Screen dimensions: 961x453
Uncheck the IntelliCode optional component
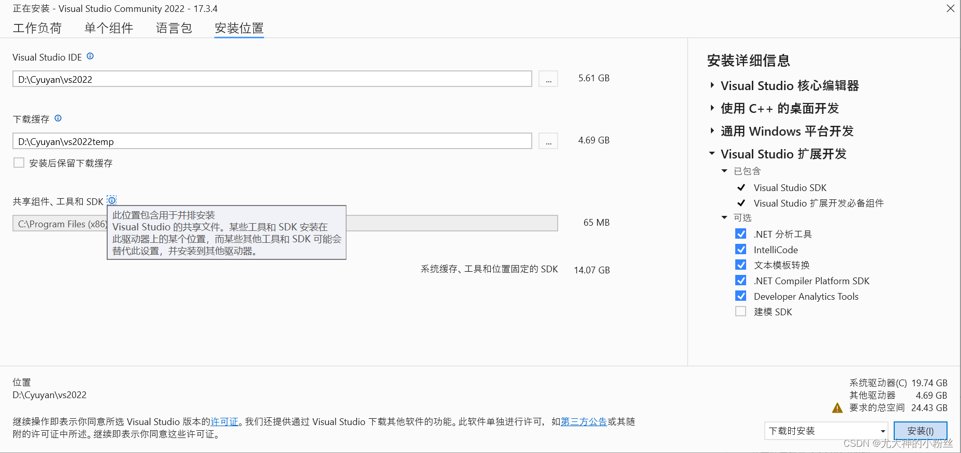[741, 250]
